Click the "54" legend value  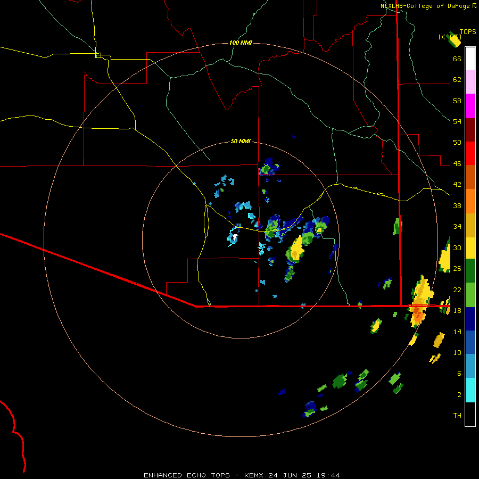pyautogui.click(x=457, y=121)
